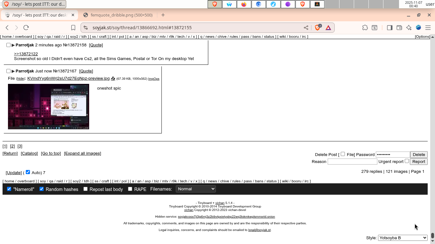
Task: Enable the Repost last body checkbox
Action: point(85,189)
